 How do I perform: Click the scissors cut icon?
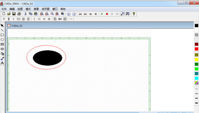click(x=26, y=14)
